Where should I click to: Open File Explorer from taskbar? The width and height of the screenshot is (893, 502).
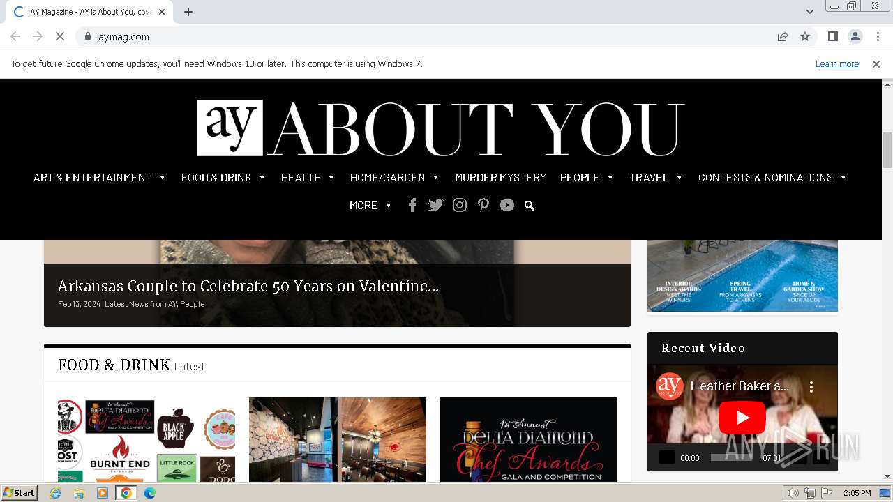click(79, 493)
